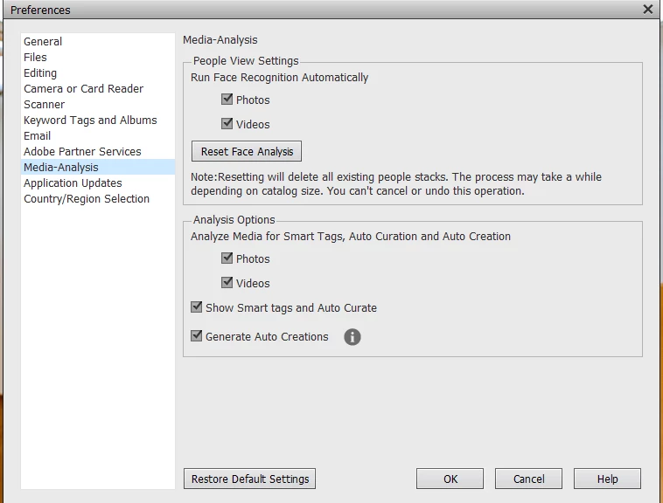Open Country/Region Selection preferences

[x=98, y=199]
